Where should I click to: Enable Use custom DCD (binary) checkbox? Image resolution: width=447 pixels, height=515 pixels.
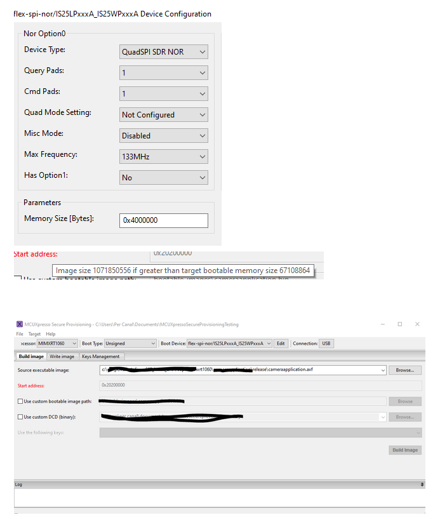[x=20, y=417]
